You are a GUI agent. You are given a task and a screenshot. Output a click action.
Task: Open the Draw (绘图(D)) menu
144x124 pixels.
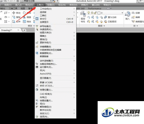[x=51, y=5]
